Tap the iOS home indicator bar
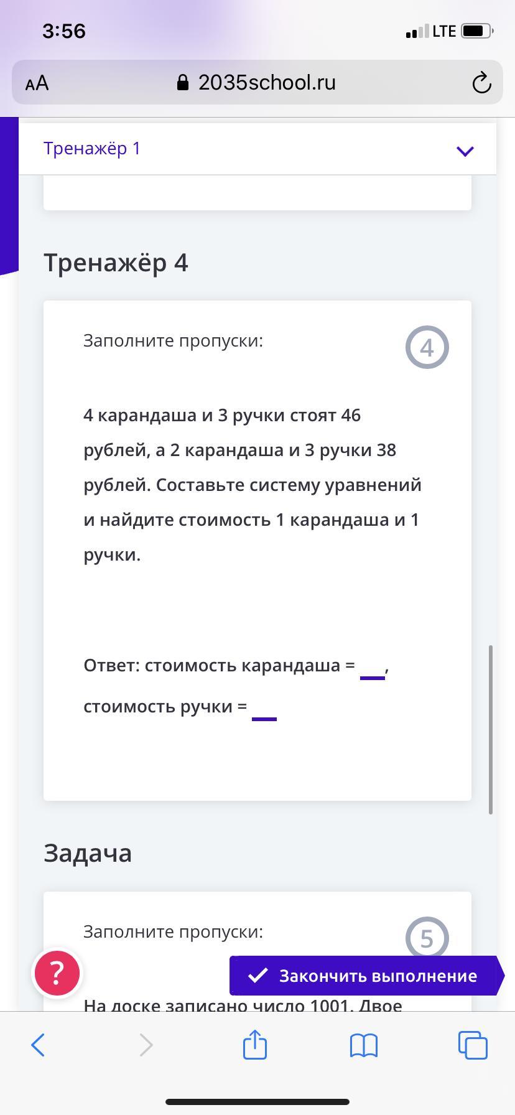The width and height of the screenshot is (515, 1115). pyautogui.click(x=257, y=1101)
